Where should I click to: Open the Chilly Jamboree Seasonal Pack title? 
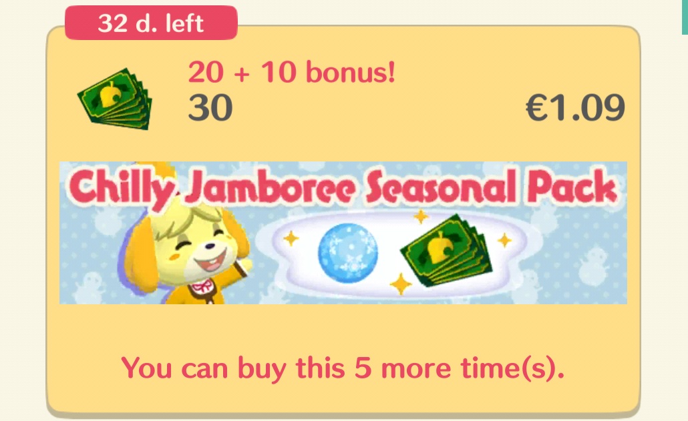point(343,187)
